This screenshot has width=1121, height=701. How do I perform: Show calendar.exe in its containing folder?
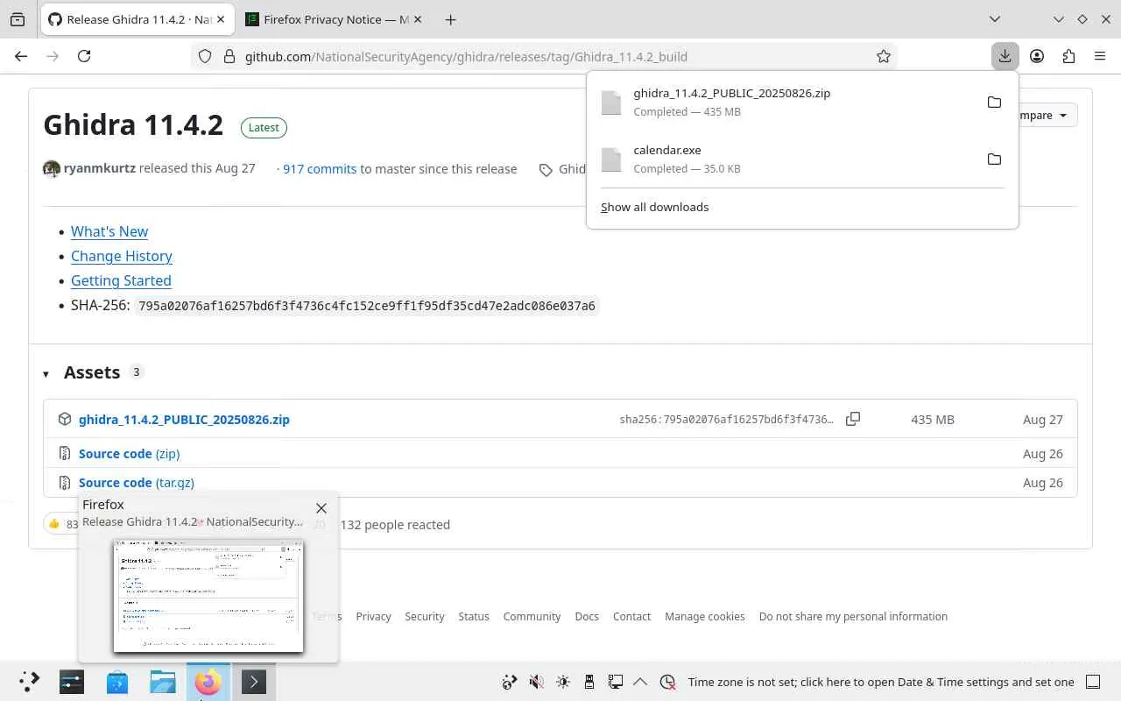click(x=994, y=159)
